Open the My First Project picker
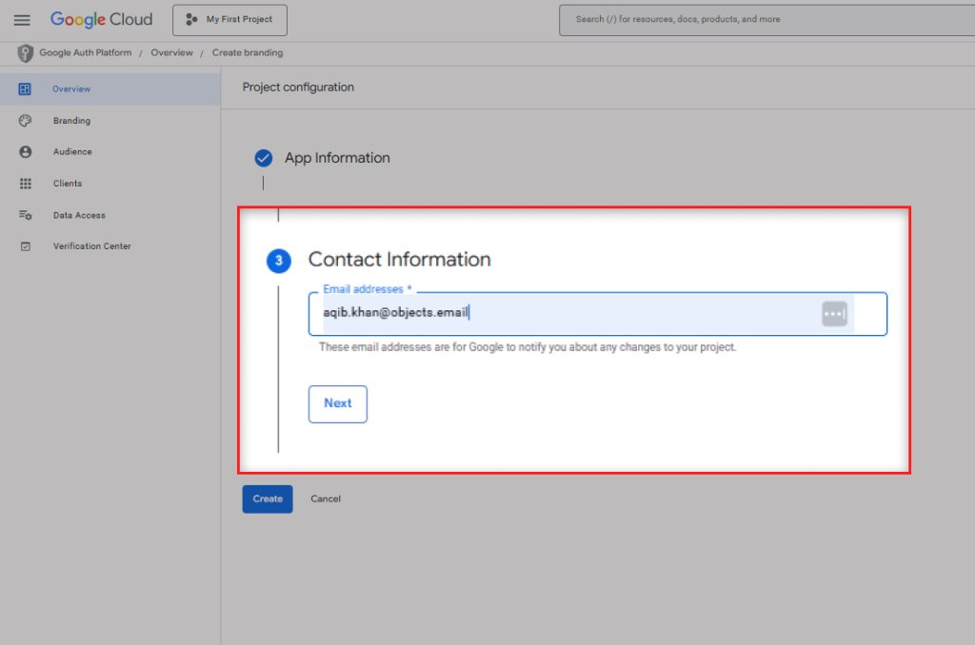The image size is (975, 645). tap(229, 20)
